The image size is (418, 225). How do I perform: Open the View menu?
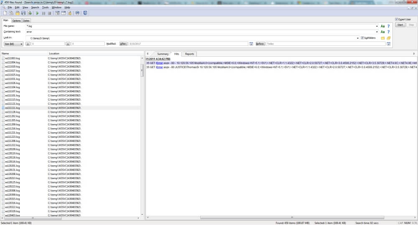pos(25,8)
